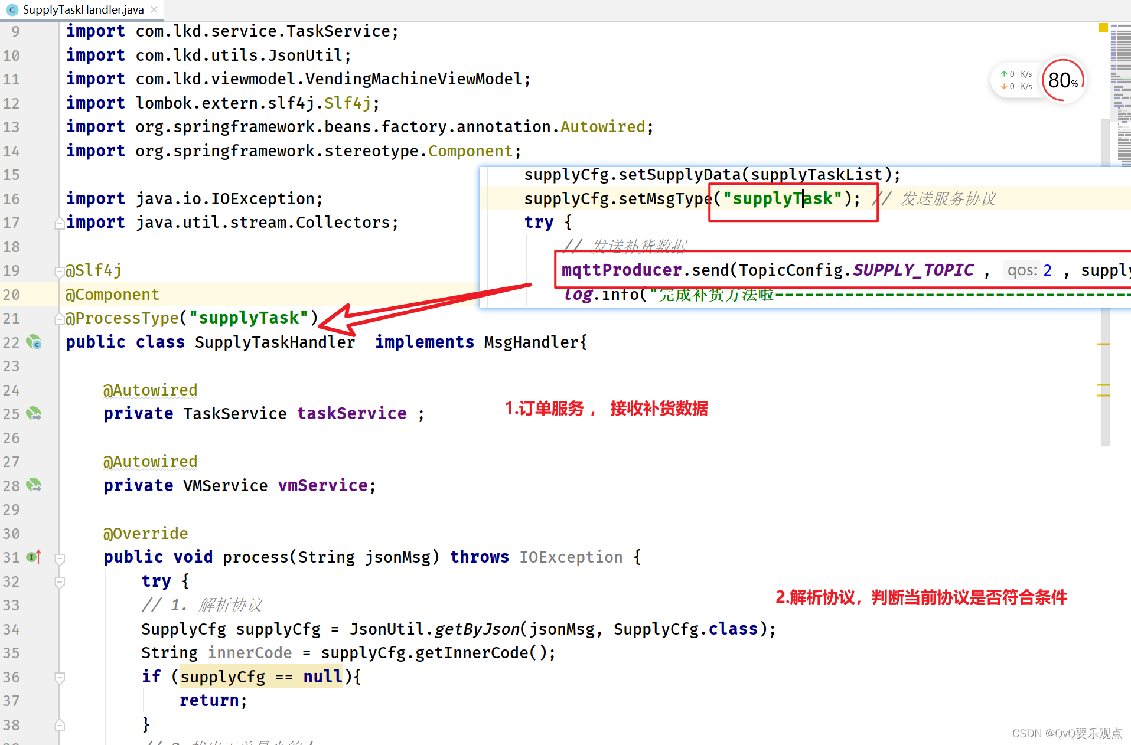Click SUPPLY_TOPIC constant in the popup code
Image resolution: width=1131 pixels, height=745 pixels.
pos(914,270)
